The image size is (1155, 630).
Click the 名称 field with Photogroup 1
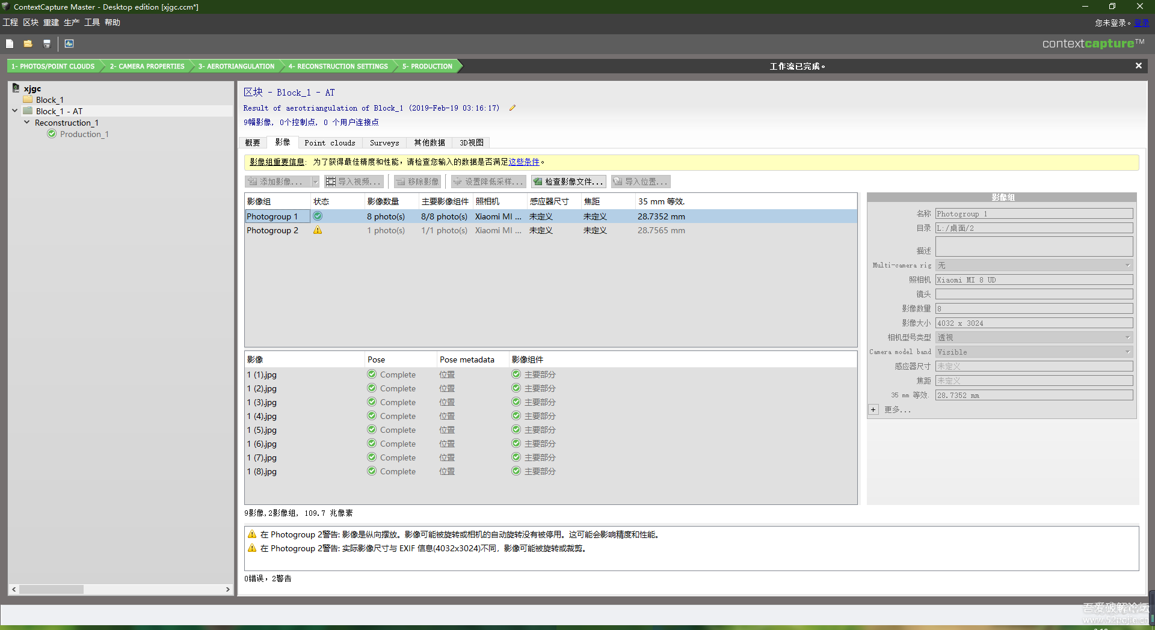[x=1034, y=213]
